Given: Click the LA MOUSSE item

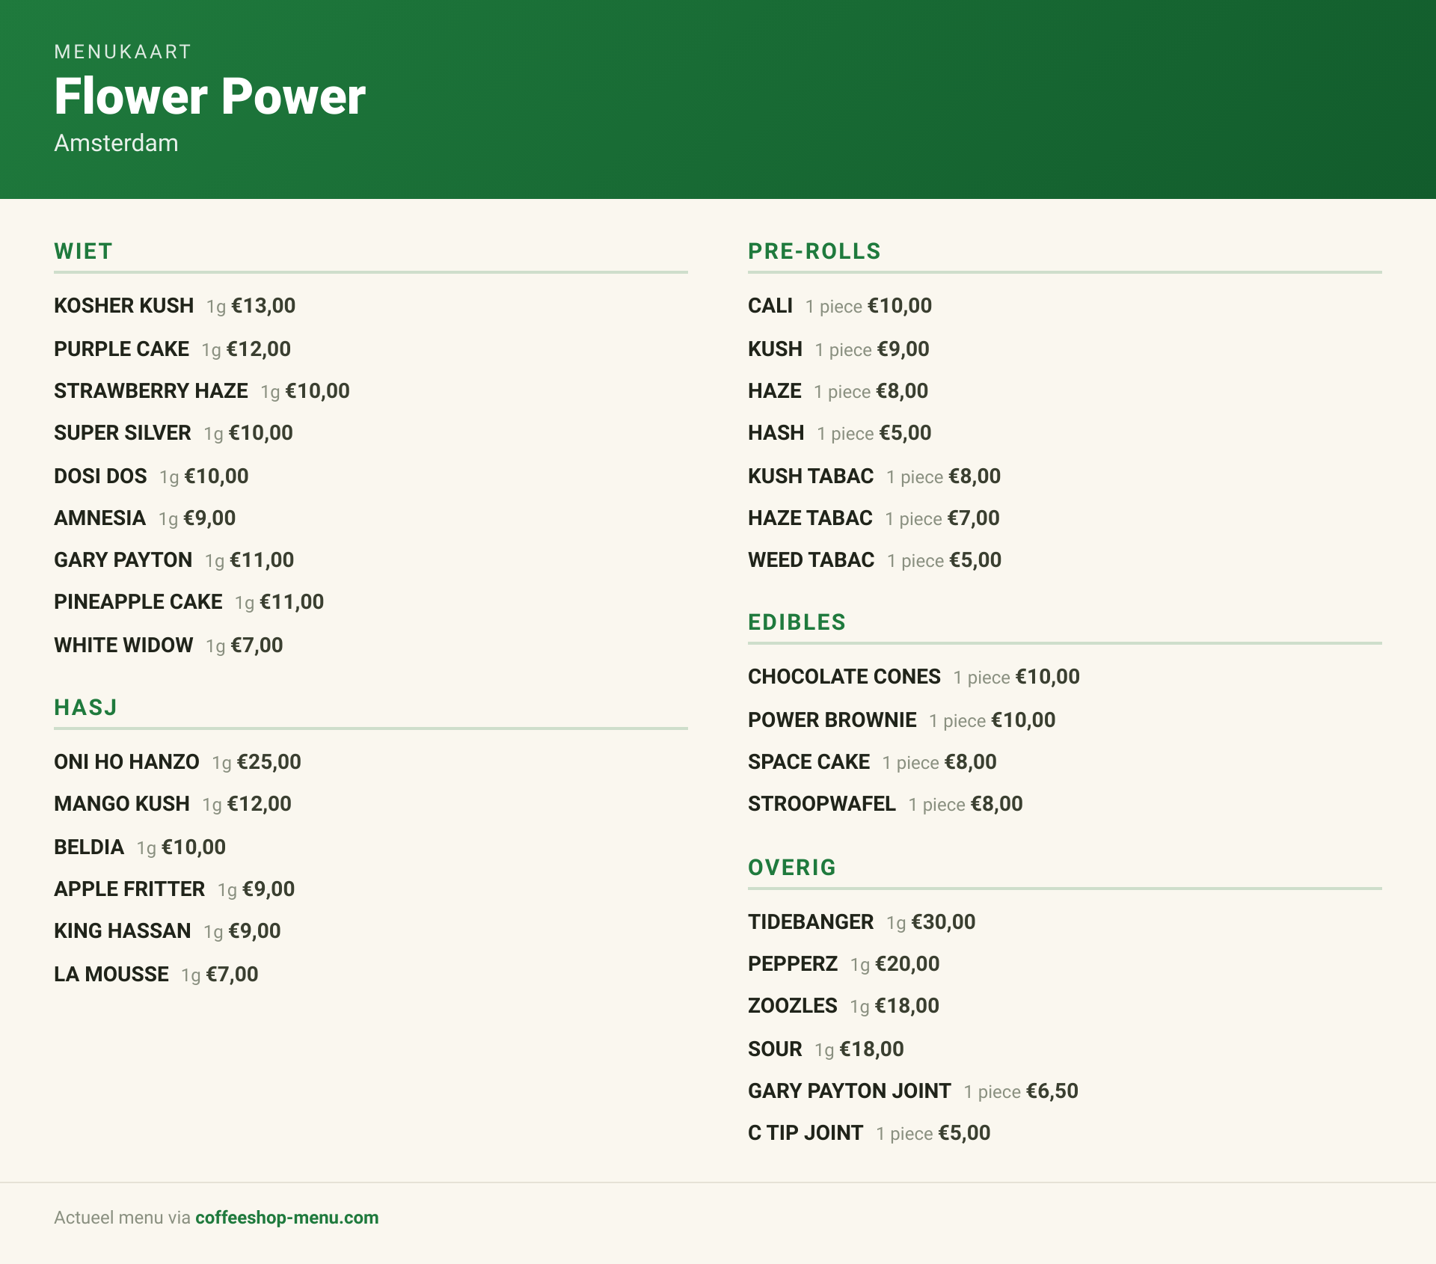Looking at the screenshot, I should 156,975.
